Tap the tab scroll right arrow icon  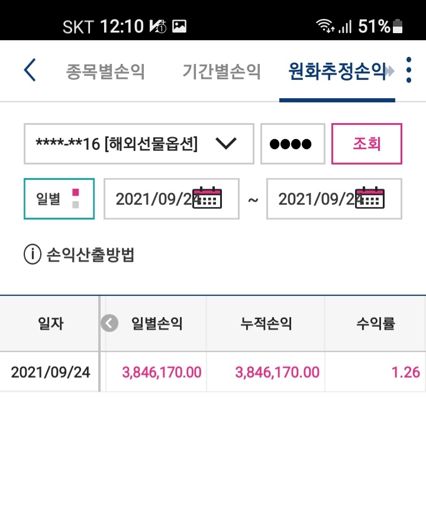390,71
